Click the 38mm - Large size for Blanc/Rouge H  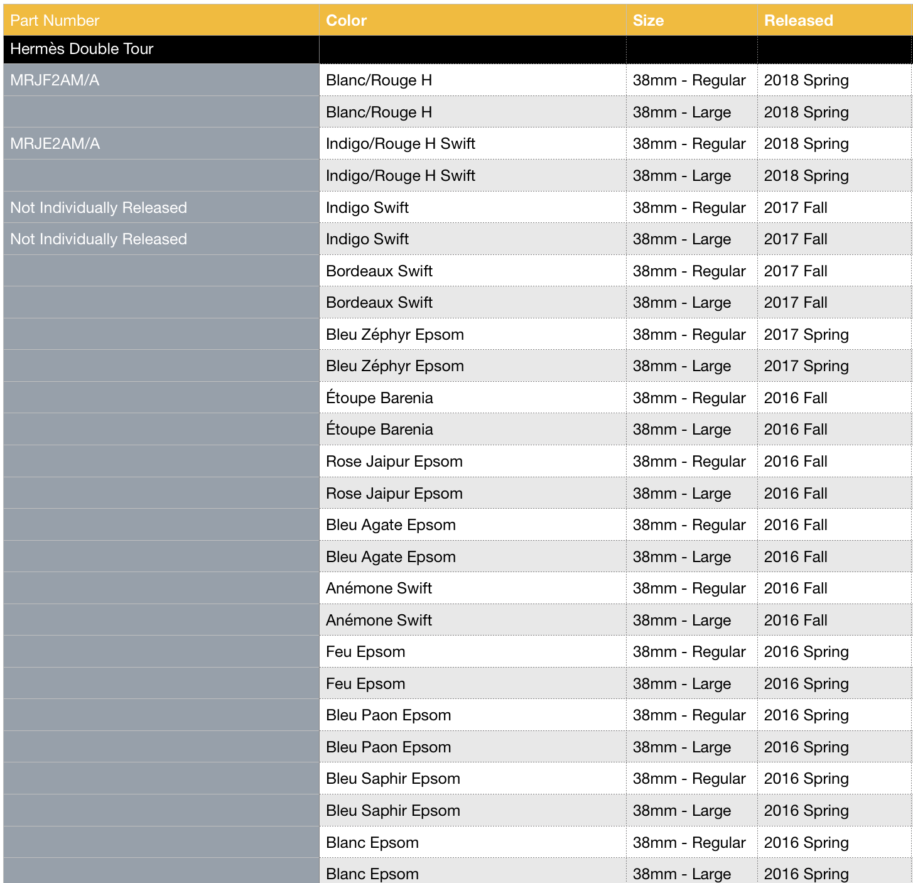pos(682,112)
